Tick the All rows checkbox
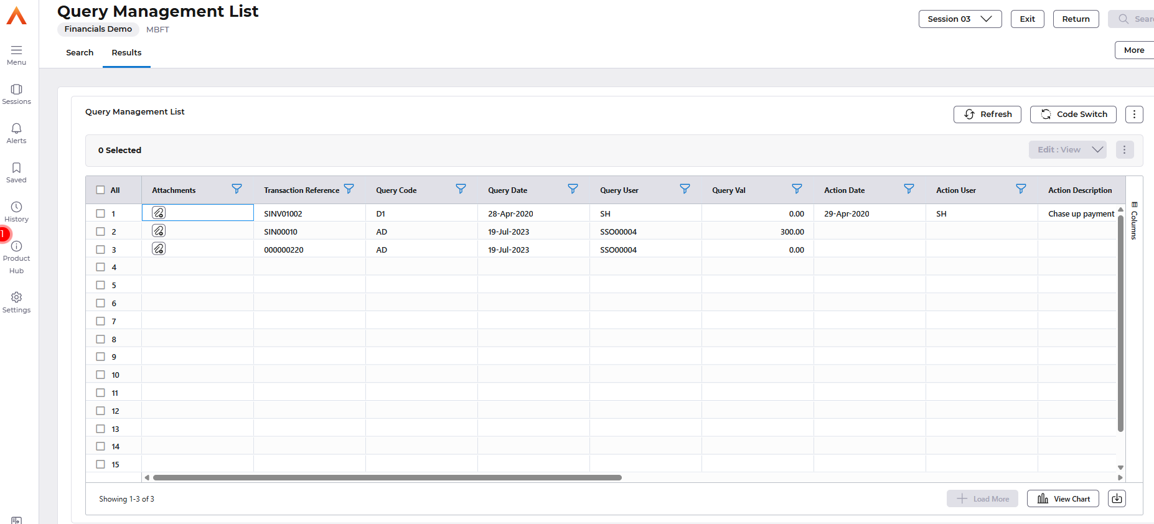Viewport: 1154px width, 524px height. click(x=100, y=190)
